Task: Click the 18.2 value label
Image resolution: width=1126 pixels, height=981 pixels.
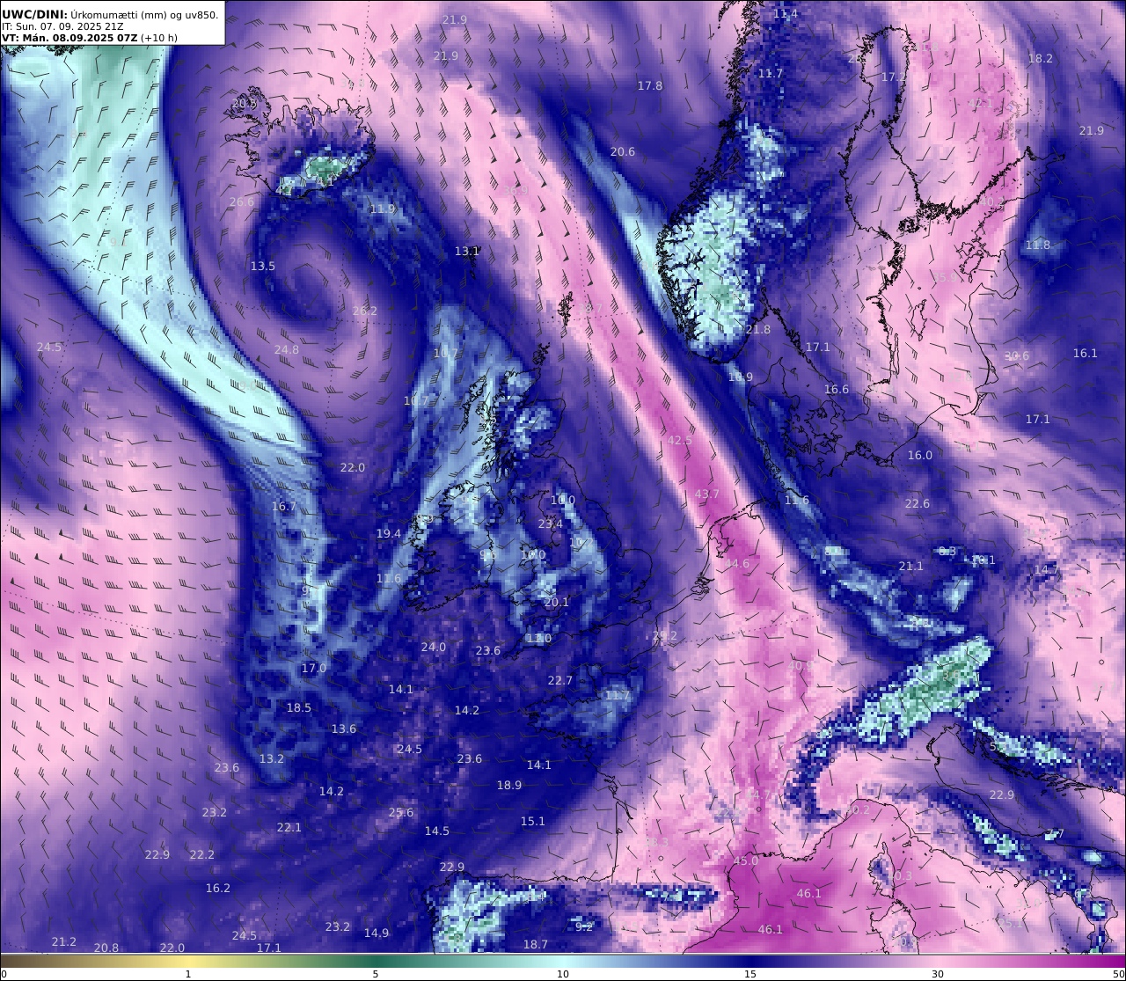Action: click(x=1041, y=58)
